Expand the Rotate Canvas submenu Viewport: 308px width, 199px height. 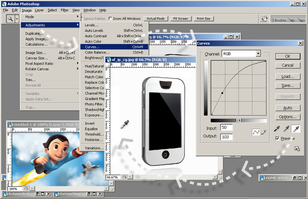pyautogui.click(x=50, y=69)
